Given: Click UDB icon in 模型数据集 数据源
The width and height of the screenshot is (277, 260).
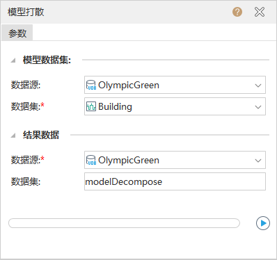Looking at the screenshot, I should tap(91, 85).
